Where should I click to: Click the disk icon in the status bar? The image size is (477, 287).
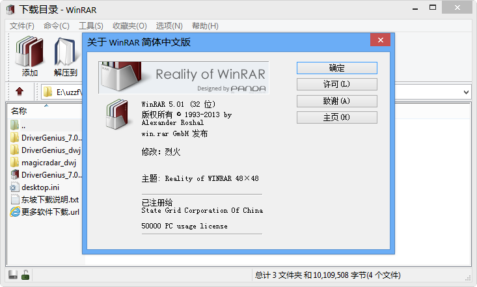12,275
